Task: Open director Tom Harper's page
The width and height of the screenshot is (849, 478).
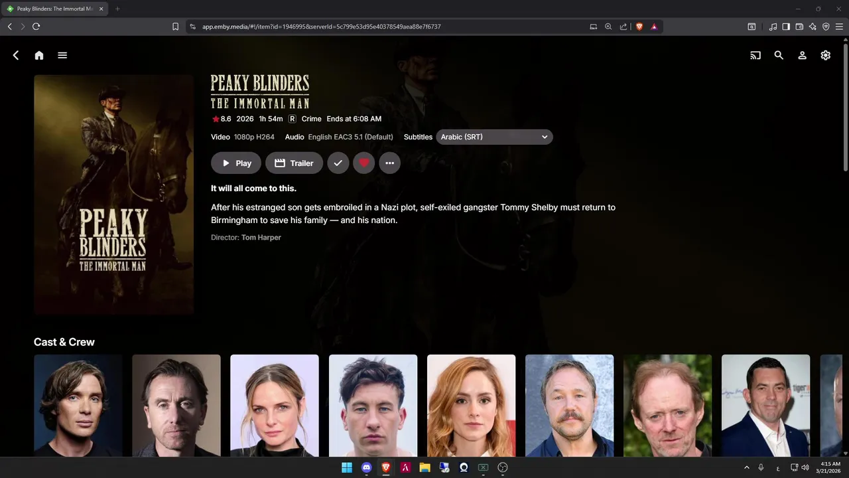Action: point(261,237)
